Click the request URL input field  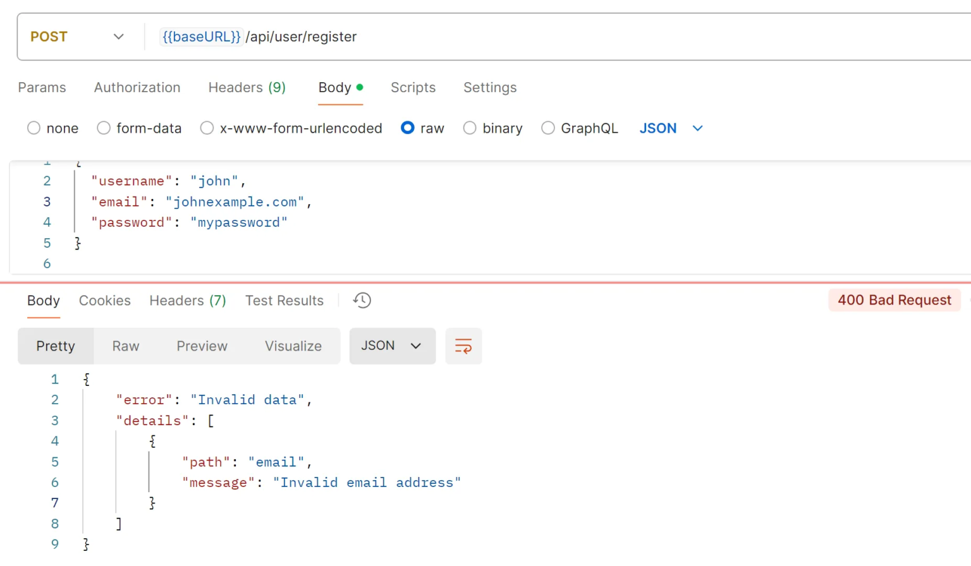pyautogui.click(x=443, y=37)
